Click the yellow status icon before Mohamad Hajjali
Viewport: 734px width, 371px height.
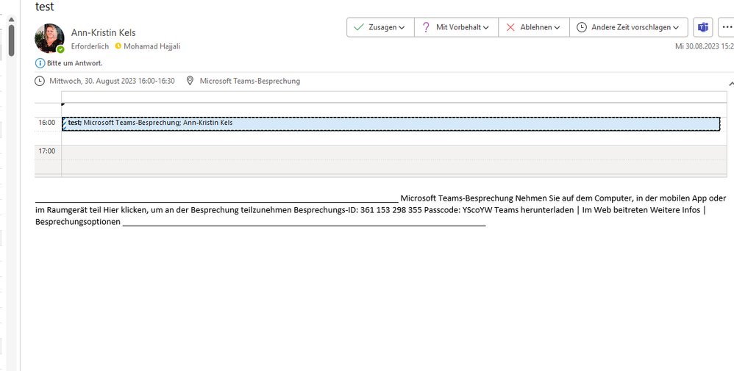pyautogui.click(x=118, y=46)
